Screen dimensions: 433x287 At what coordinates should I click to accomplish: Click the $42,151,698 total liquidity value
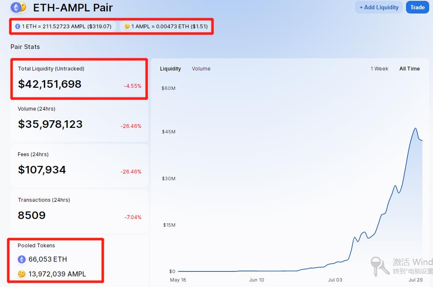(x=50, y=84)
